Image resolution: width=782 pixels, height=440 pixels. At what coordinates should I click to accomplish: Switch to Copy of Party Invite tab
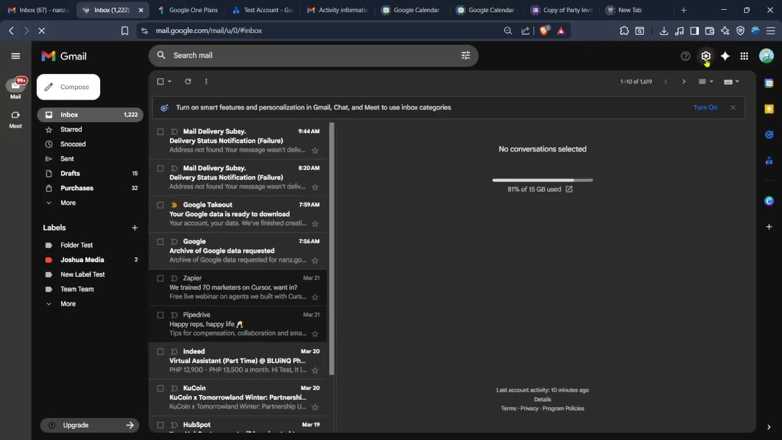(562, 10)
